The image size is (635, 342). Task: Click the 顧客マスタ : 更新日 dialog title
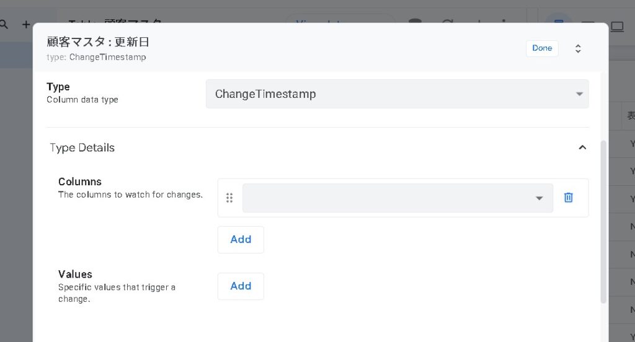98,42
